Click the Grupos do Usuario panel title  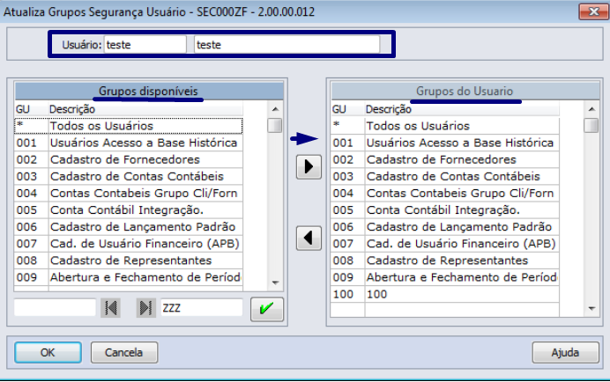pos(465,92)
